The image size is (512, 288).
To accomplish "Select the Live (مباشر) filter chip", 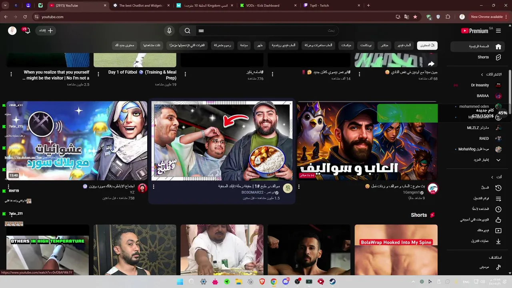I will 384,46.
